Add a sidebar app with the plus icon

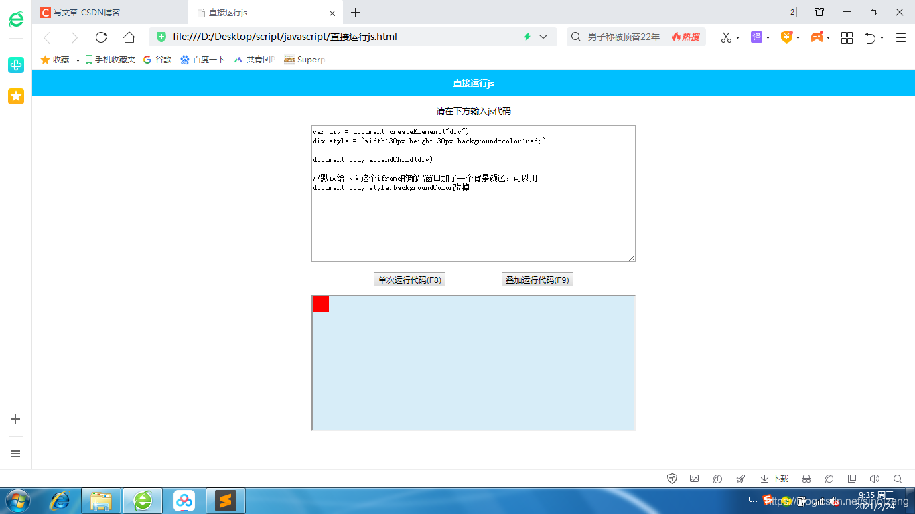16,419
